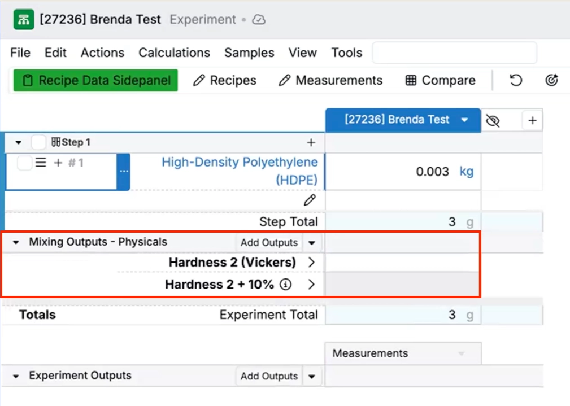Click the cloud sync status icon
This screenshot has width=570, height=406.
tap(259, 20)
